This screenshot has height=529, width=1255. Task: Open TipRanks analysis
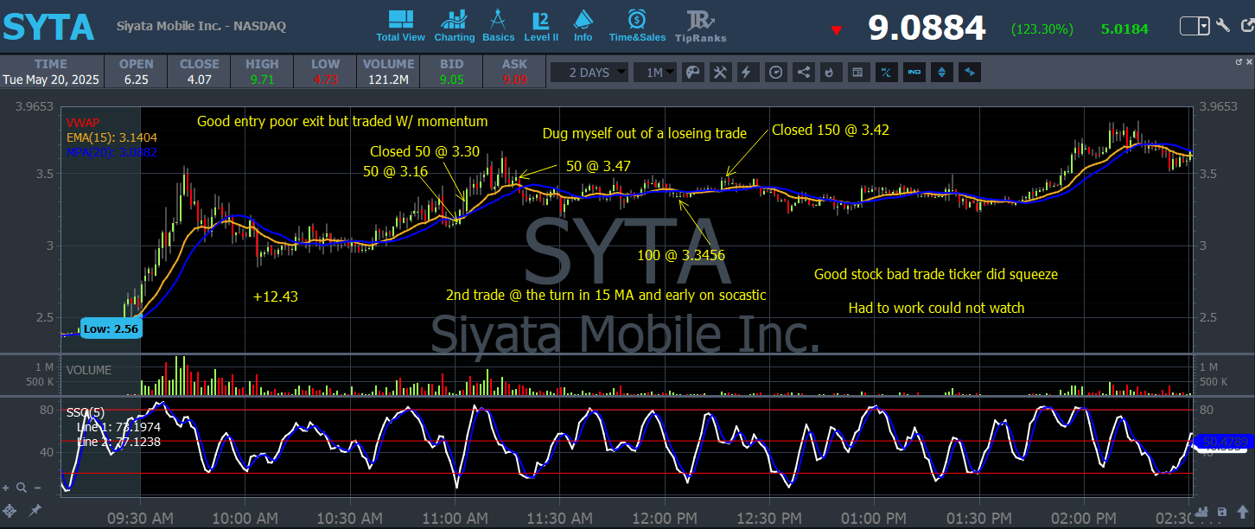(x=700, y=26)
